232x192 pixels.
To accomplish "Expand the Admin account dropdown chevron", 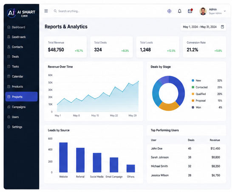I will tap(225, 11).
